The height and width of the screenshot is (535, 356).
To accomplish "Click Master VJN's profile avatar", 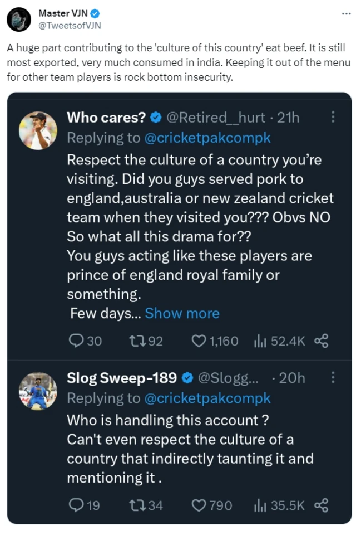I will 18,20.
